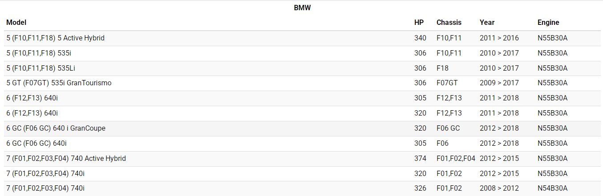Select the F01,F02,F04 chassis cell
The image size is (603, 196).
pyautogui.click(x=456, y=158)
